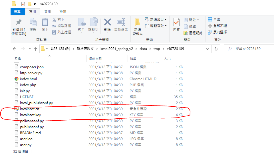Click the Move To ribbon button
Viewport: 274px width, 154px height.
(x=81, y=25)
